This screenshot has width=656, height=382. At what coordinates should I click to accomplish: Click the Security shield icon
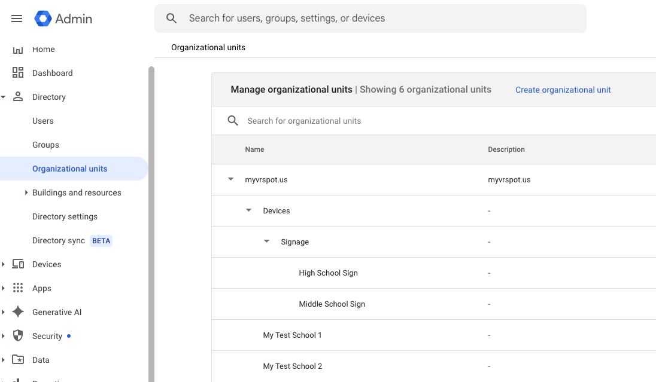coord(18,336)
